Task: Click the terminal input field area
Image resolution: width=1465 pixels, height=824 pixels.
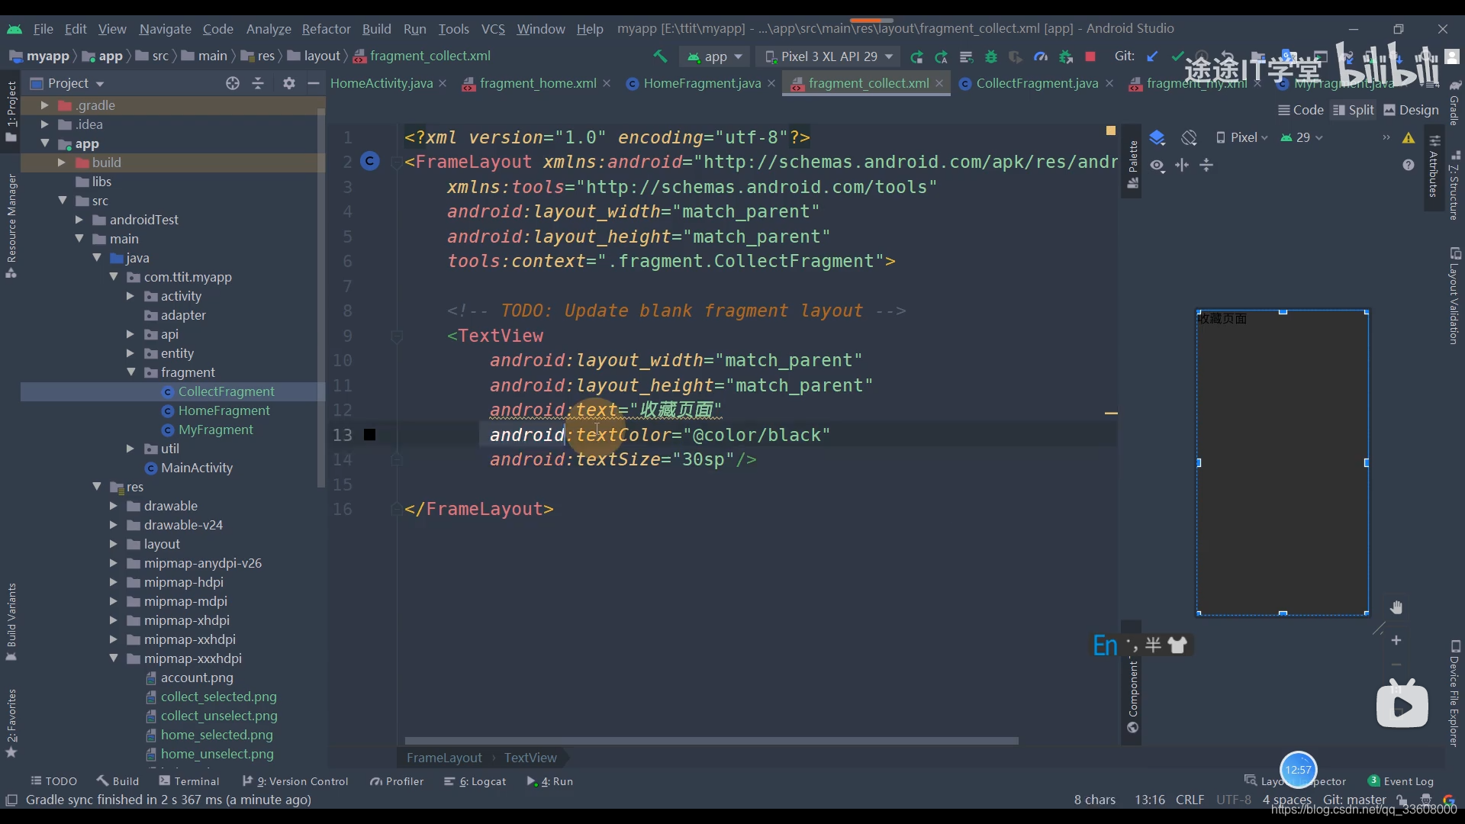Action: (x=196, y=781)
